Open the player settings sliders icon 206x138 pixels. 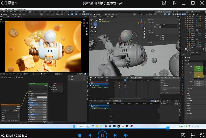click(x=192, y=135)
